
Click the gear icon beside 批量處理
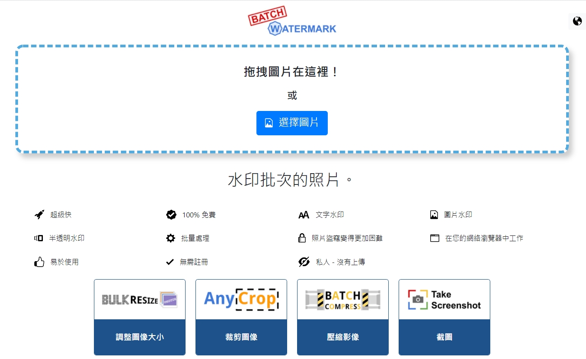(x=170, y=238)
